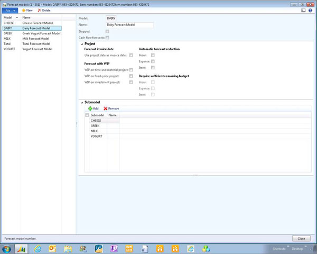
Task: Click the Name column header in Submodel grid
Action: tap(113, 115)
